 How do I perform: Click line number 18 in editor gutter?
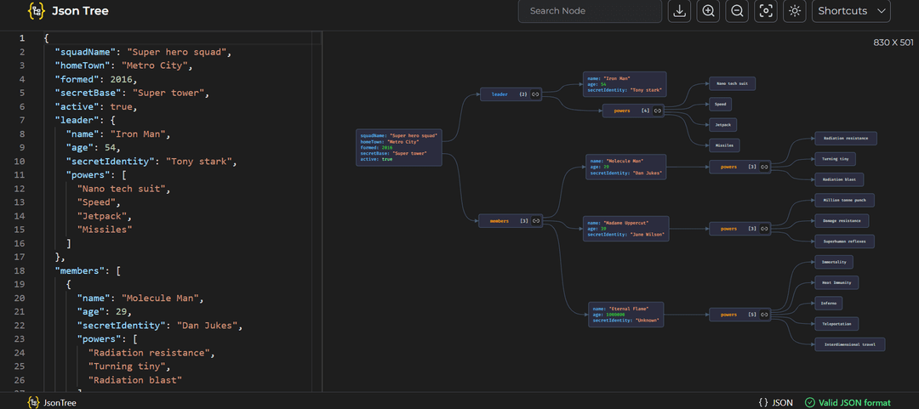pos(21,270)
